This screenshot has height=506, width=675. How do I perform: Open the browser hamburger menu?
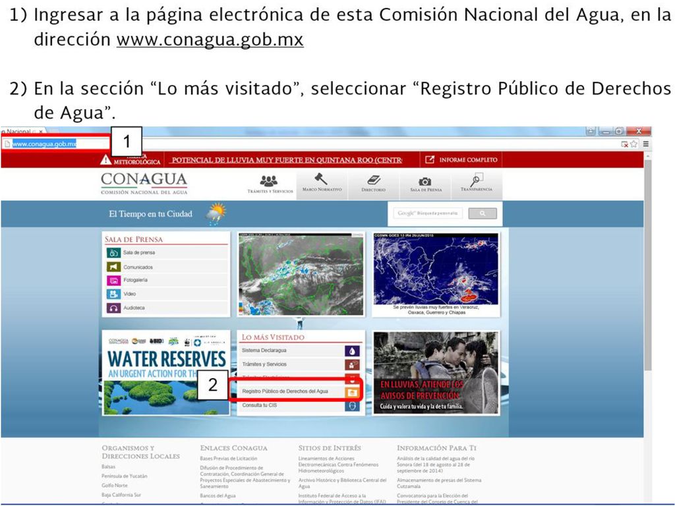pos(646,144)
